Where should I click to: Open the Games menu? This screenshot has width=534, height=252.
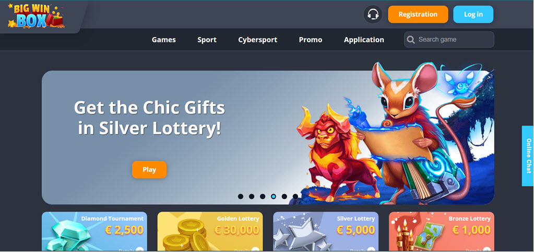pos(164,40)
